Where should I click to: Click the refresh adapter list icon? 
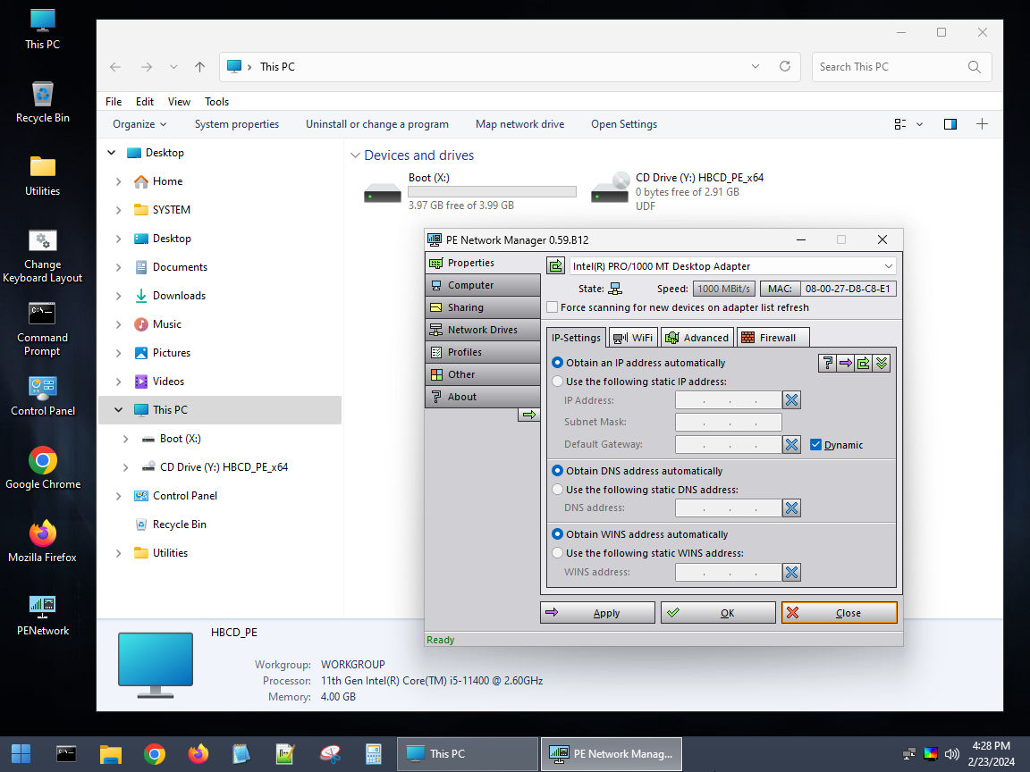(556, 266)
